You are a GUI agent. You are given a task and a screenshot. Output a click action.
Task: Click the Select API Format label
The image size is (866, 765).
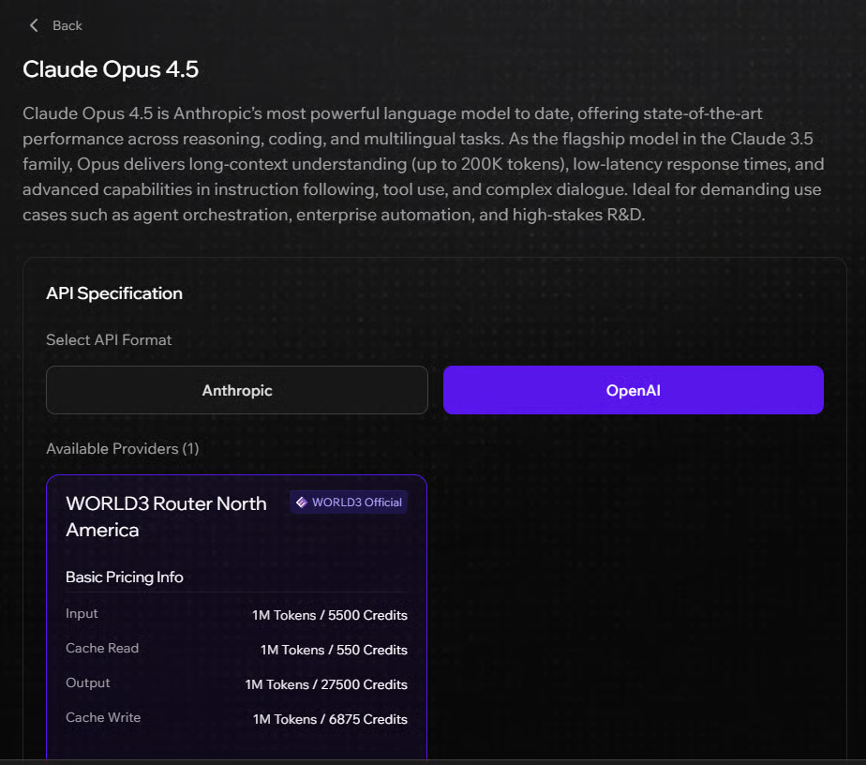coord(109,339)
